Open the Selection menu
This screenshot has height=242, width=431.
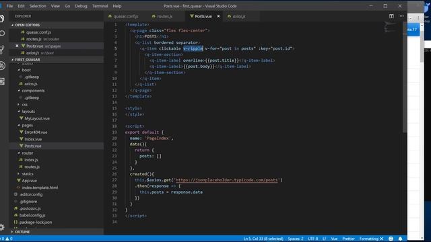[x=38, y=6]
